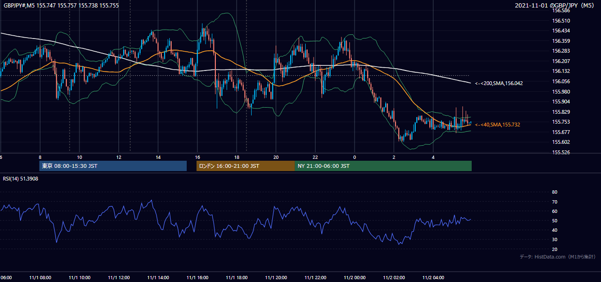
Task: Click price axis value 155.753
Action: click(x=561, y=122)
